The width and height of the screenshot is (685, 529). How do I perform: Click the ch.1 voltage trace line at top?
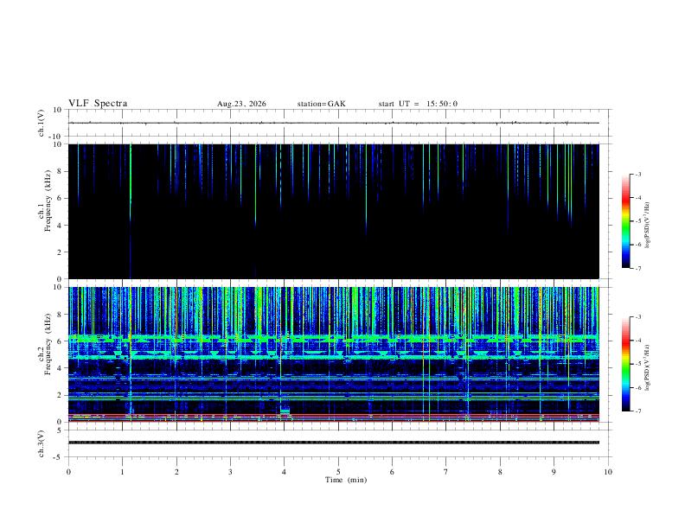(x=334, y=123)
